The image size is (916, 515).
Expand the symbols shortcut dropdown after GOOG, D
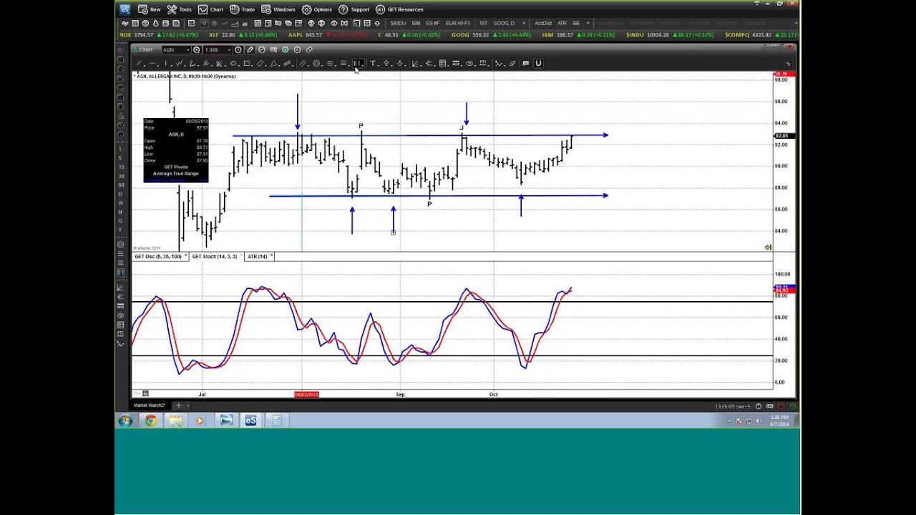click(x=523, y=24)
